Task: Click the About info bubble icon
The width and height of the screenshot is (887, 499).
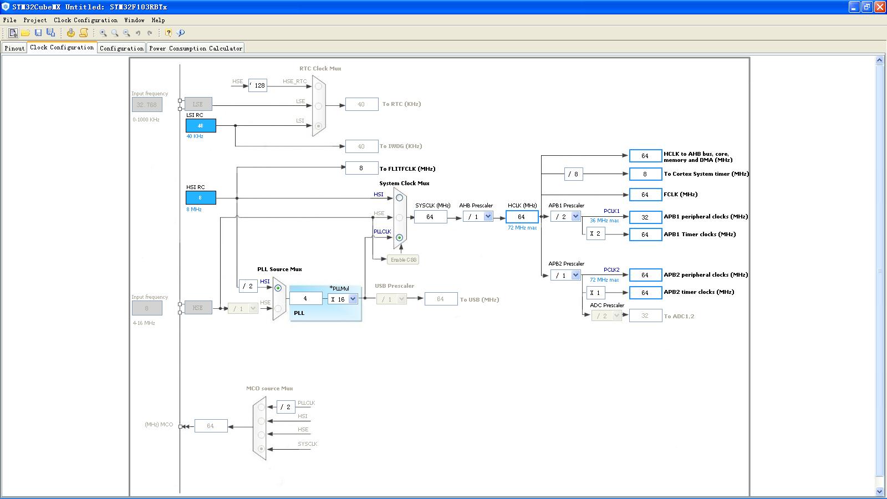Action: pos(181,33)
